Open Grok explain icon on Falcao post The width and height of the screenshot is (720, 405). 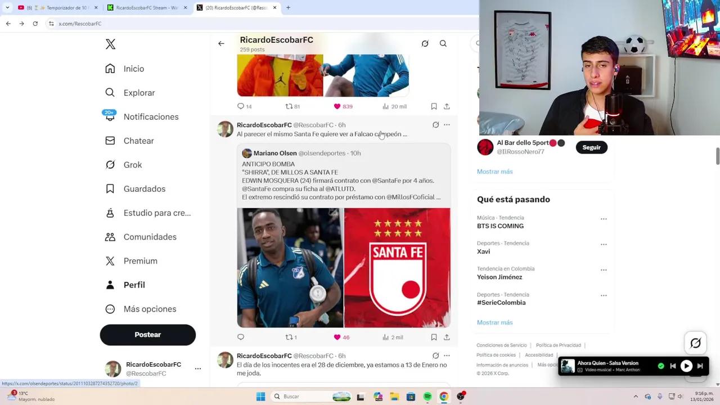pyautogui.click(x=435, y=125)
